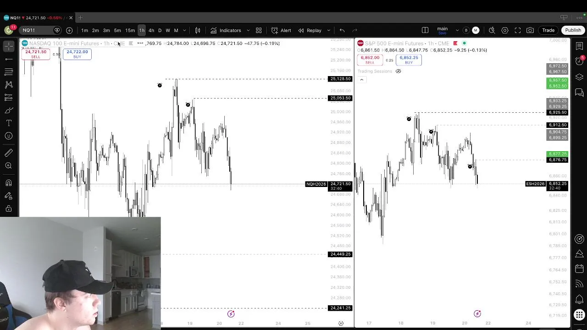Activate the zoom in tool

coord(9,166)
